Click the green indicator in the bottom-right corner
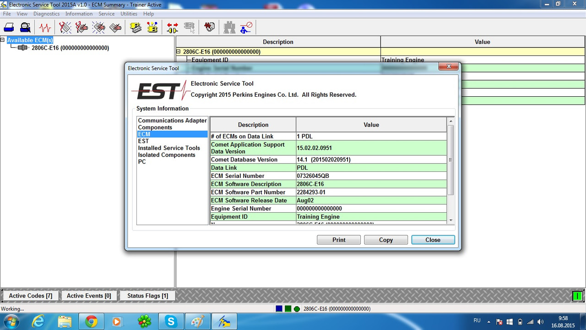The width and height of the screenshot is (586, 330). click(577, 296)
